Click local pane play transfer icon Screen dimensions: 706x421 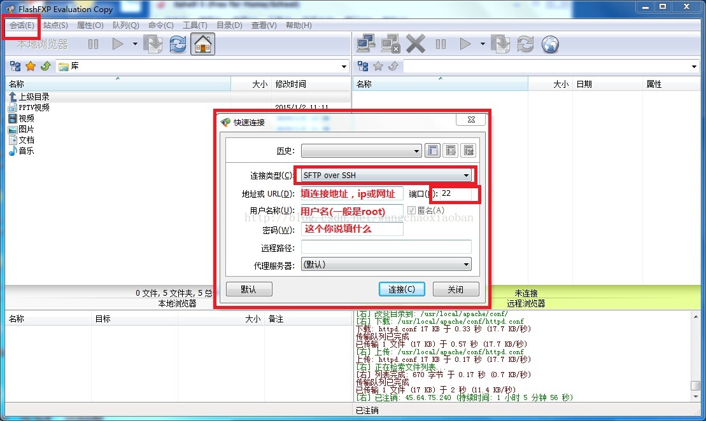click(x=118, y=44)
